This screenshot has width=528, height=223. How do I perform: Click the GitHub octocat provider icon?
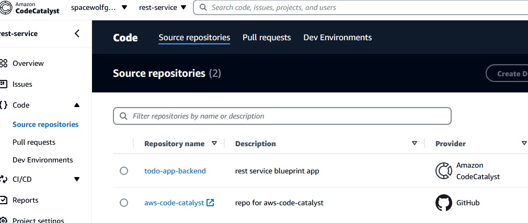tap(443, 203)
